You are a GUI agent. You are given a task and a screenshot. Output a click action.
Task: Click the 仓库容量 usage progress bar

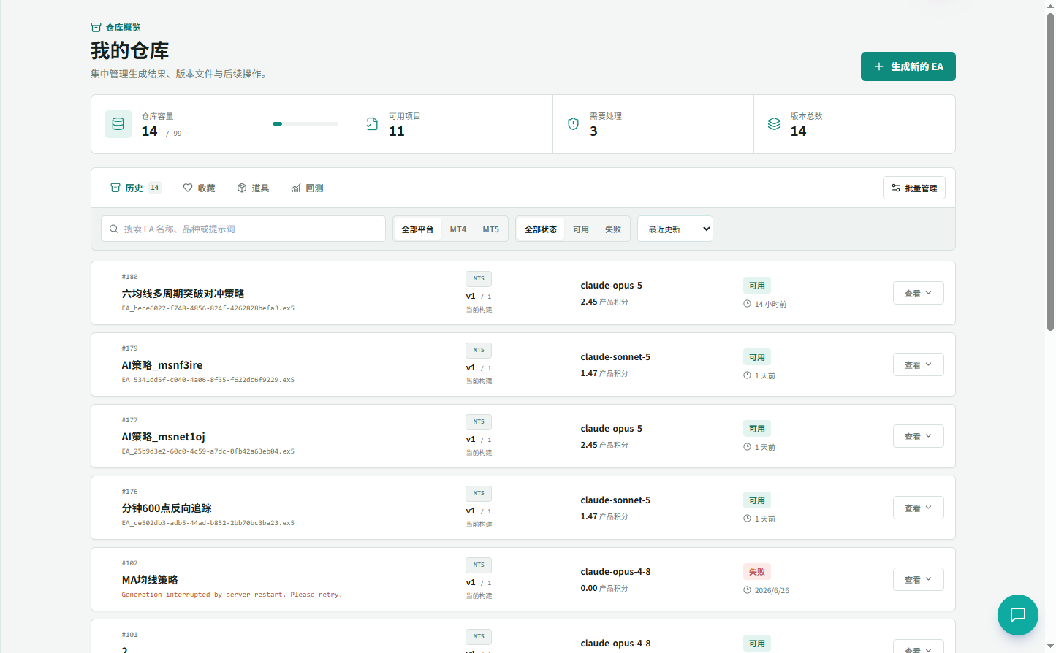pyautogui.click(x=305, y=124)
